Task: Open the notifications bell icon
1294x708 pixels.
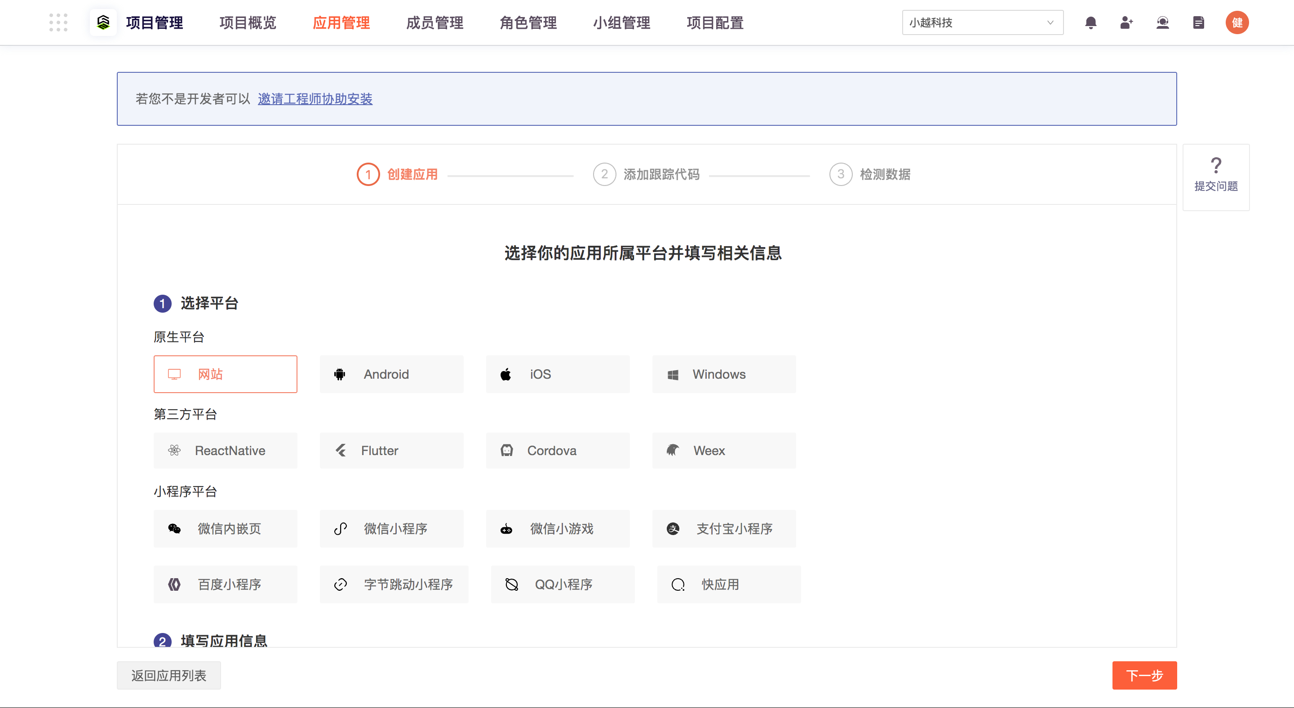Action: 1090,22
